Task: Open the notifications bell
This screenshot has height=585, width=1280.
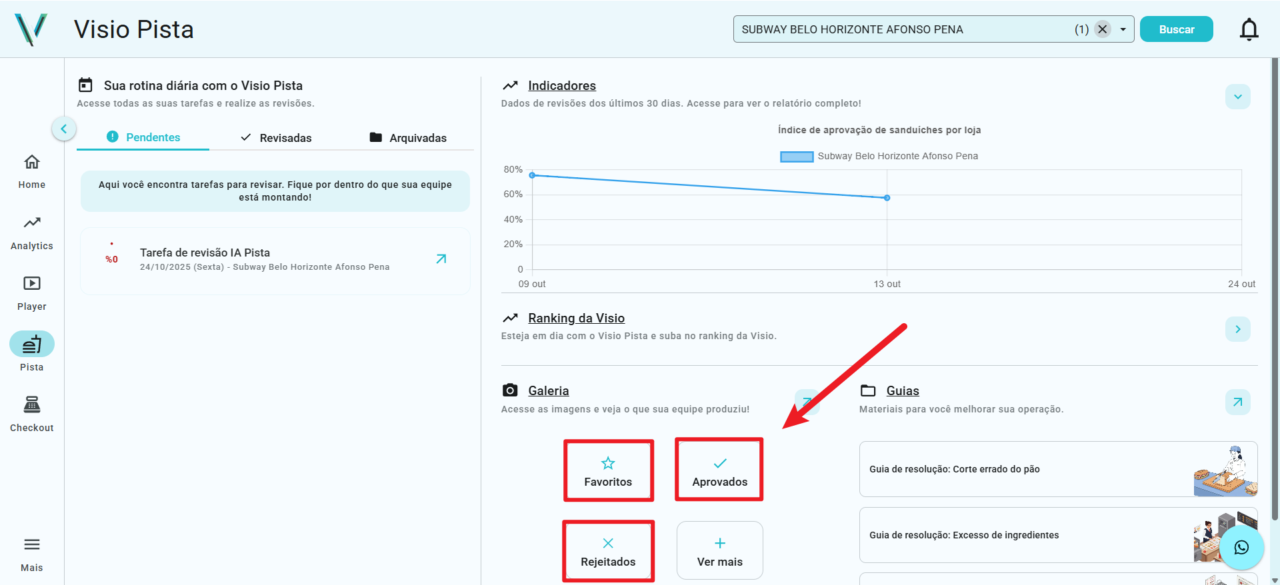Action: point(1249,29)
